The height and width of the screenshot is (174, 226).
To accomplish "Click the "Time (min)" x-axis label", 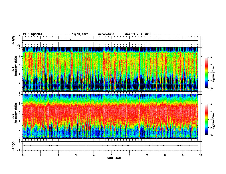I will pos(114,158).
